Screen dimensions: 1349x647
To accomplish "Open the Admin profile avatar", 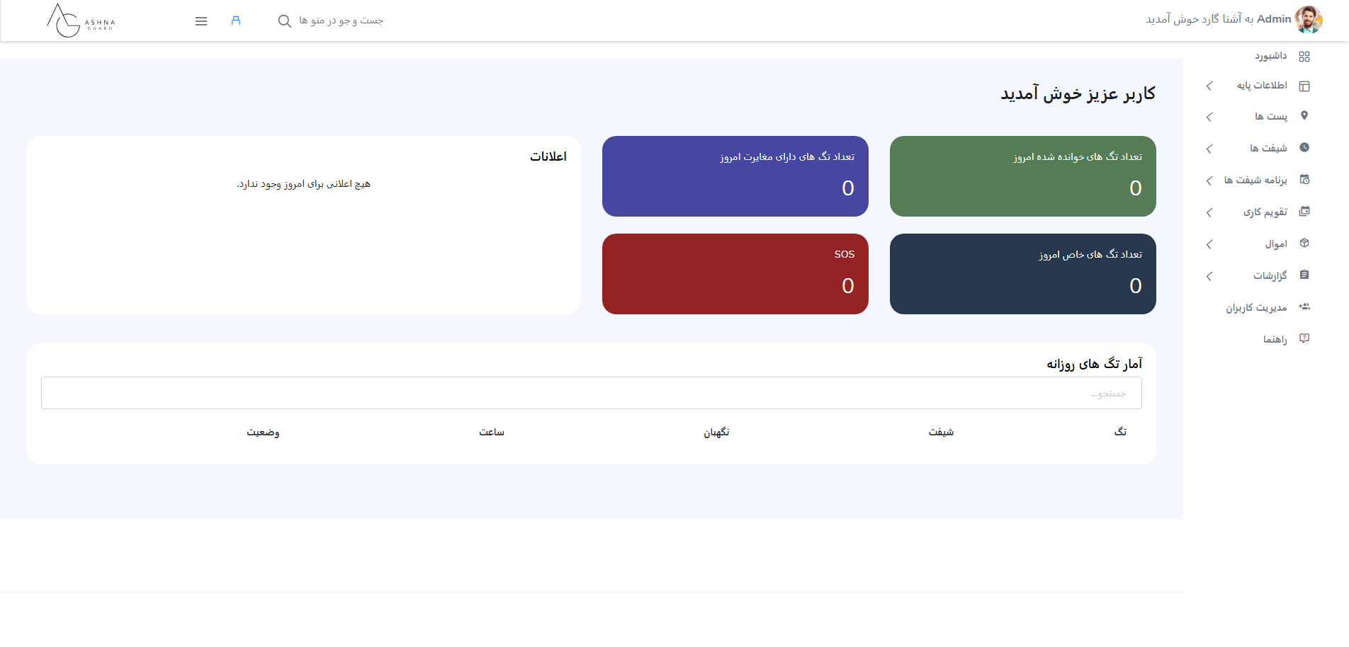I will [1308, 20].
